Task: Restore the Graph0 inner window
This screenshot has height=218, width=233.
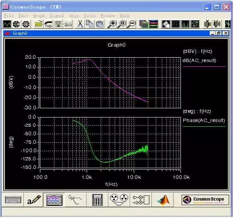Action: (x=219, y=33)
